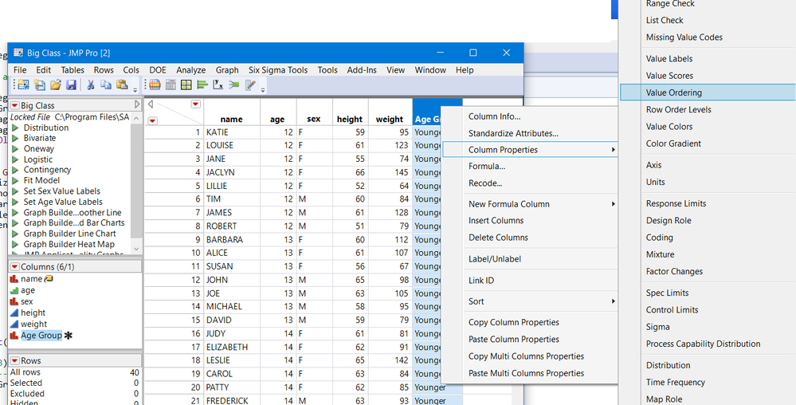Open the Analyze menu
The image size is (796, 405).
pos(190,70)
